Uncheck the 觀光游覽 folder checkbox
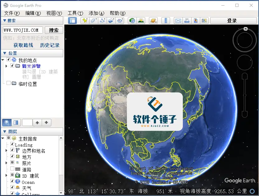The width and height of the screenshot is (259, 196). point(12,66)
